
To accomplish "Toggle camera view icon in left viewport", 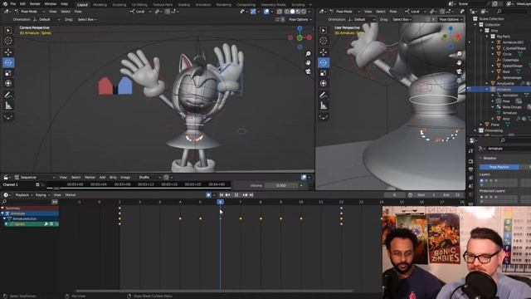I will click(308, 71).
